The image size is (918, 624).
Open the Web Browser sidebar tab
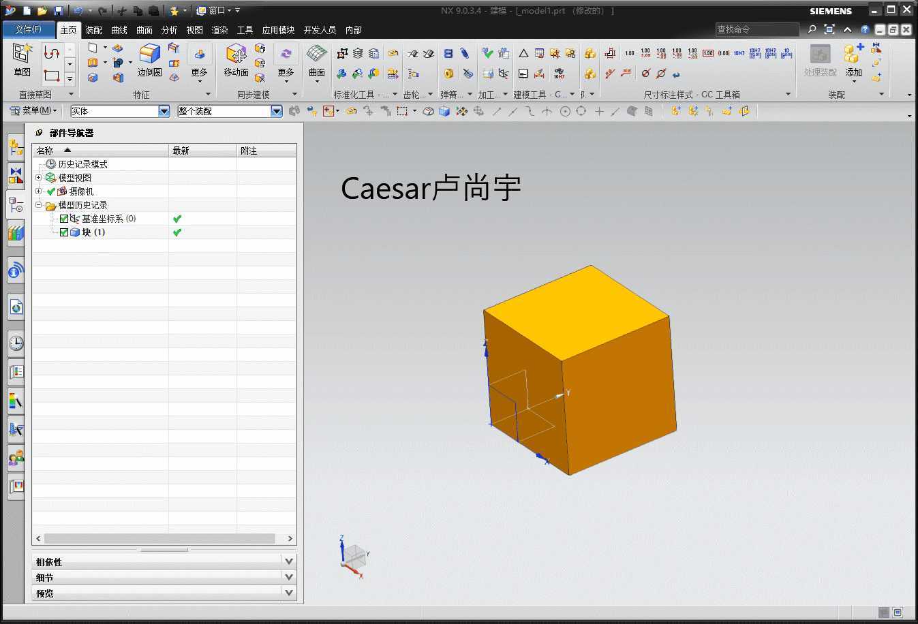coord(16,307)
